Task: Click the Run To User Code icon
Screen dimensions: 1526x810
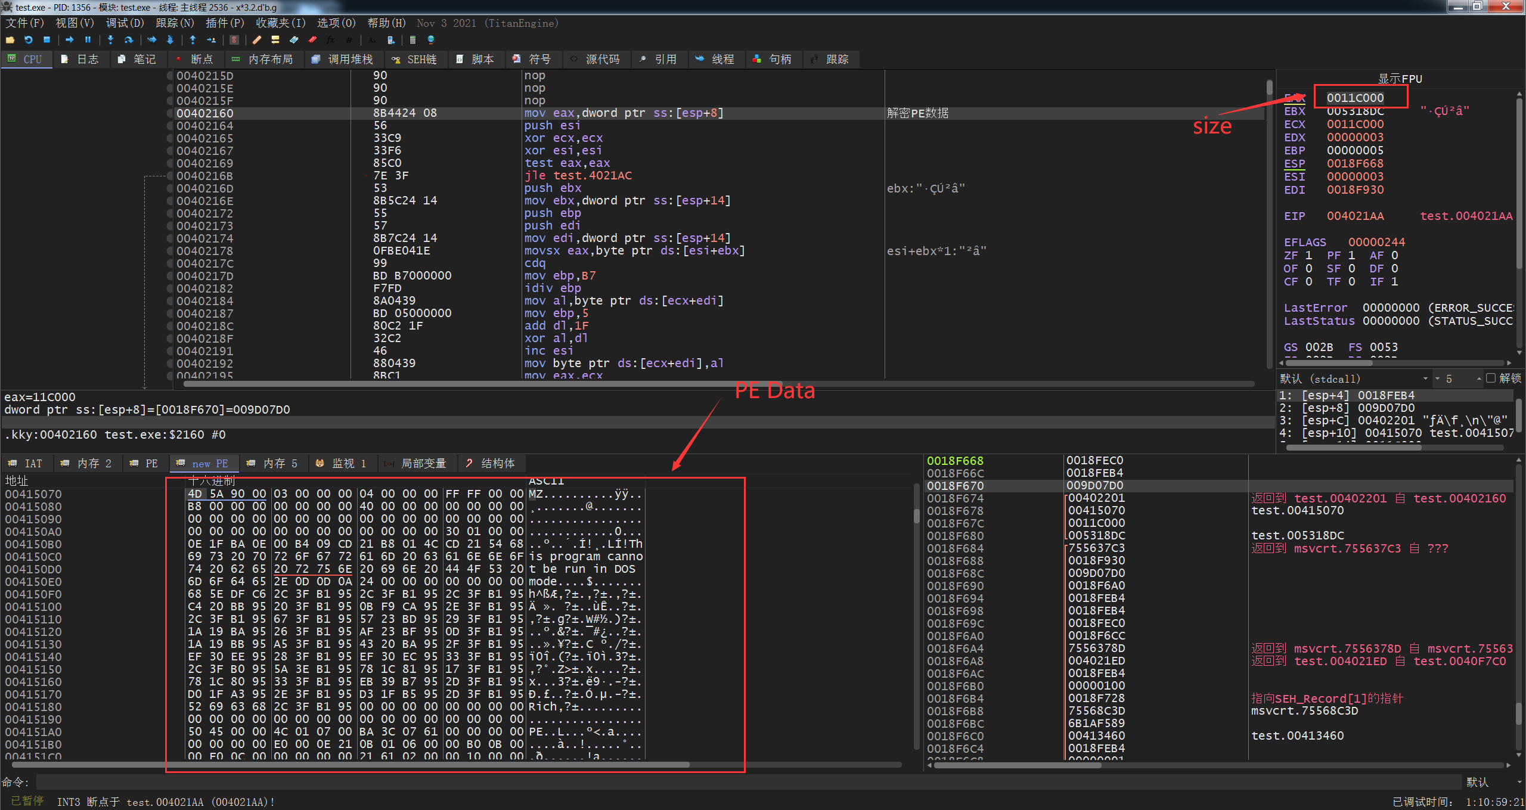Action: [x=211, y=40]
